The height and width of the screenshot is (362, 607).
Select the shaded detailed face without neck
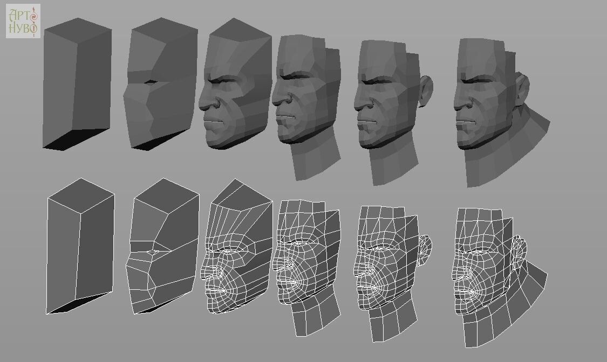coord(235,83)
